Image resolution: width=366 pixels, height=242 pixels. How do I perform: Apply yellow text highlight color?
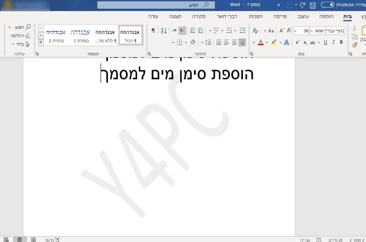click(274, 42)
